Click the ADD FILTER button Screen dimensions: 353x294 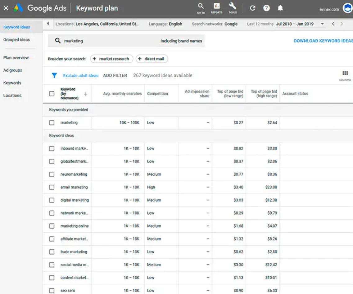(115, 76)
